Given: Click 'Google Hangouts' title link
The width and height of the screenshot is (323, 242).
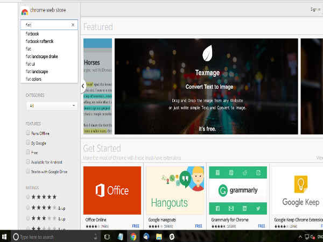Looking at the screenshot, I should [162, 220].
